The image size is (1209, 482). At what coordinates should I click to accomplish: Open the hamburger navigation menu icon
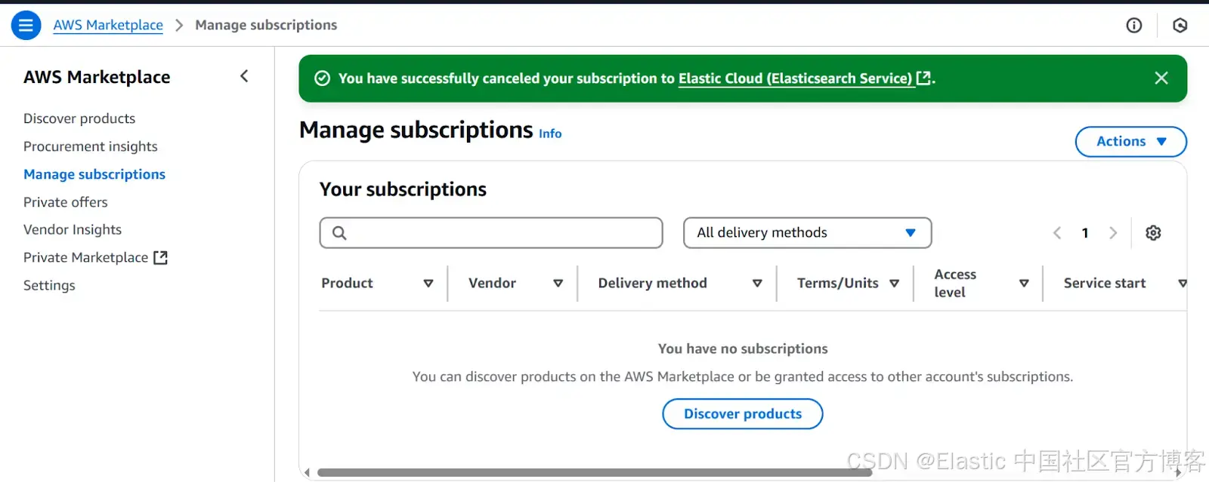26,25
